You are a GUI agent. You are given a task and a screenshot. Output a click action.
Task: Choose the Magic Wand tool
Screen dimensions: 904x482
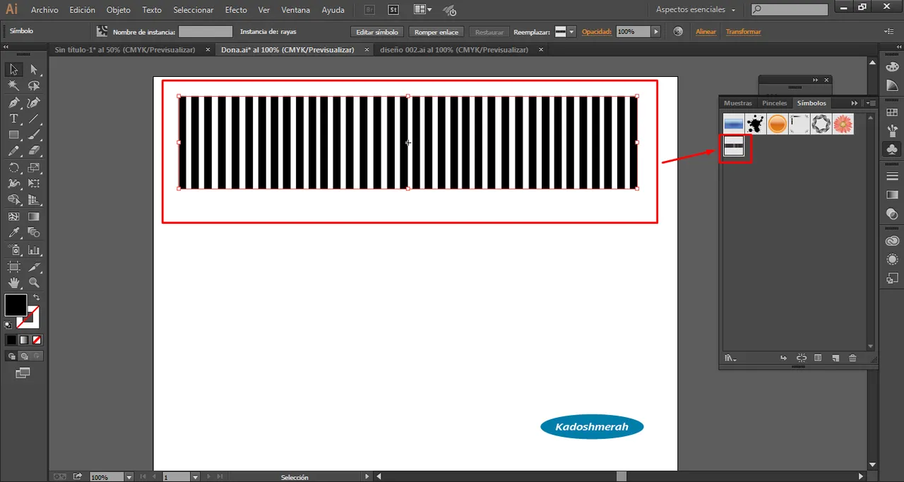tap(13, 86)
